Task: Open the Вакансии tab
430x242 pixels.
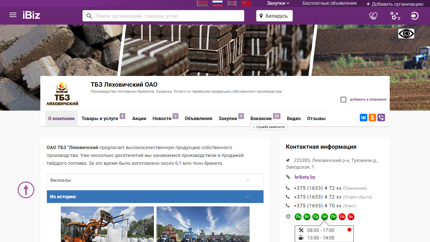Action: click(261, 118)
